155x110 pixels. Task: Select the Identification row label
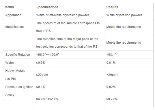click(14, 27)
